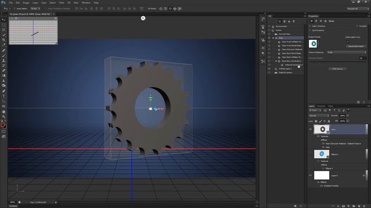Click the Layer 0 thumbnail

tap(322, 175)
